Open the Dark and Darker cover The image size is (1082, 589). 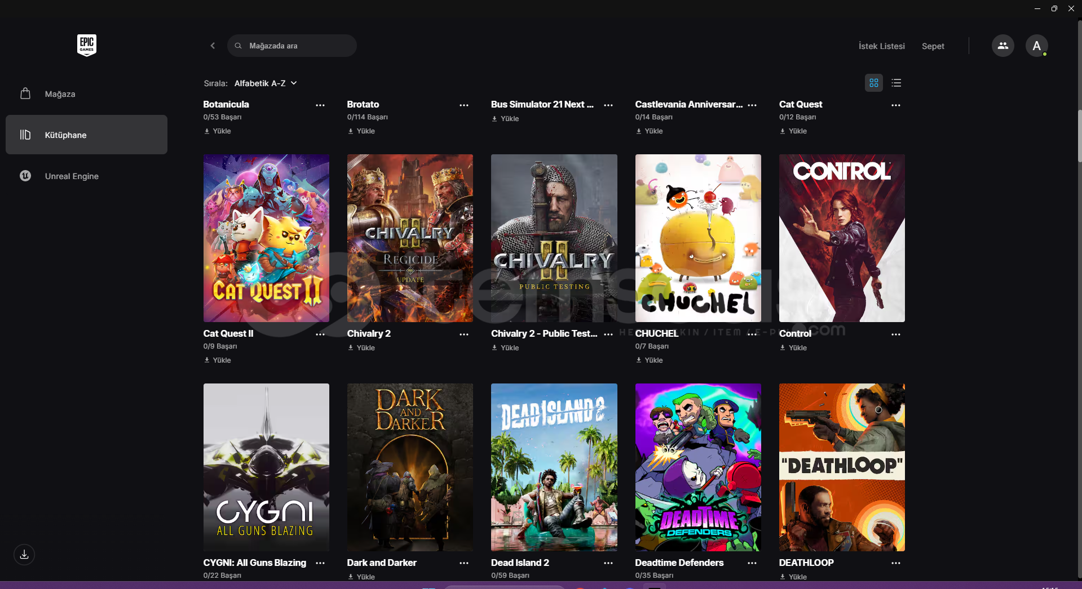click(410, 467)
